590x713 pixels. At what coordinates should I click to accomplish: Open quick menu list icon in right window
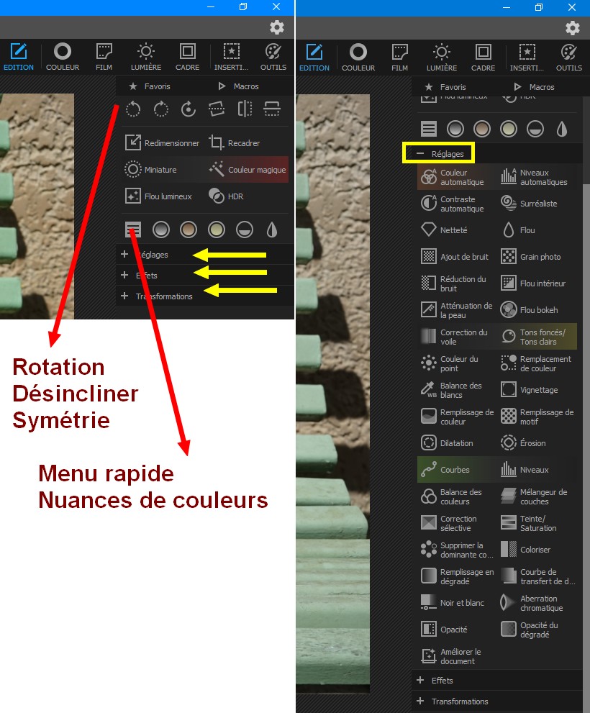point(429,129)
